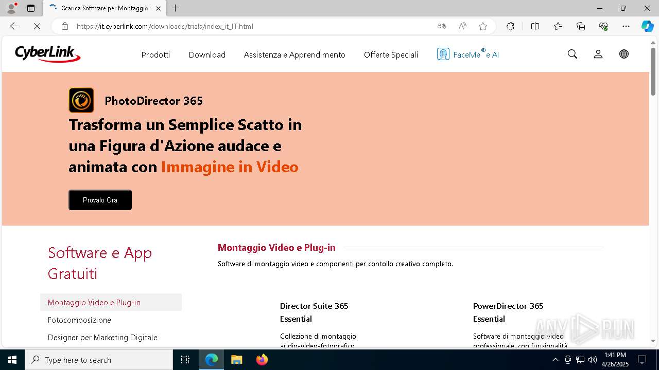Screen dimensions: 659x370
Task: Click Director Suite 365 Essential title
Action: click(314, 312)
